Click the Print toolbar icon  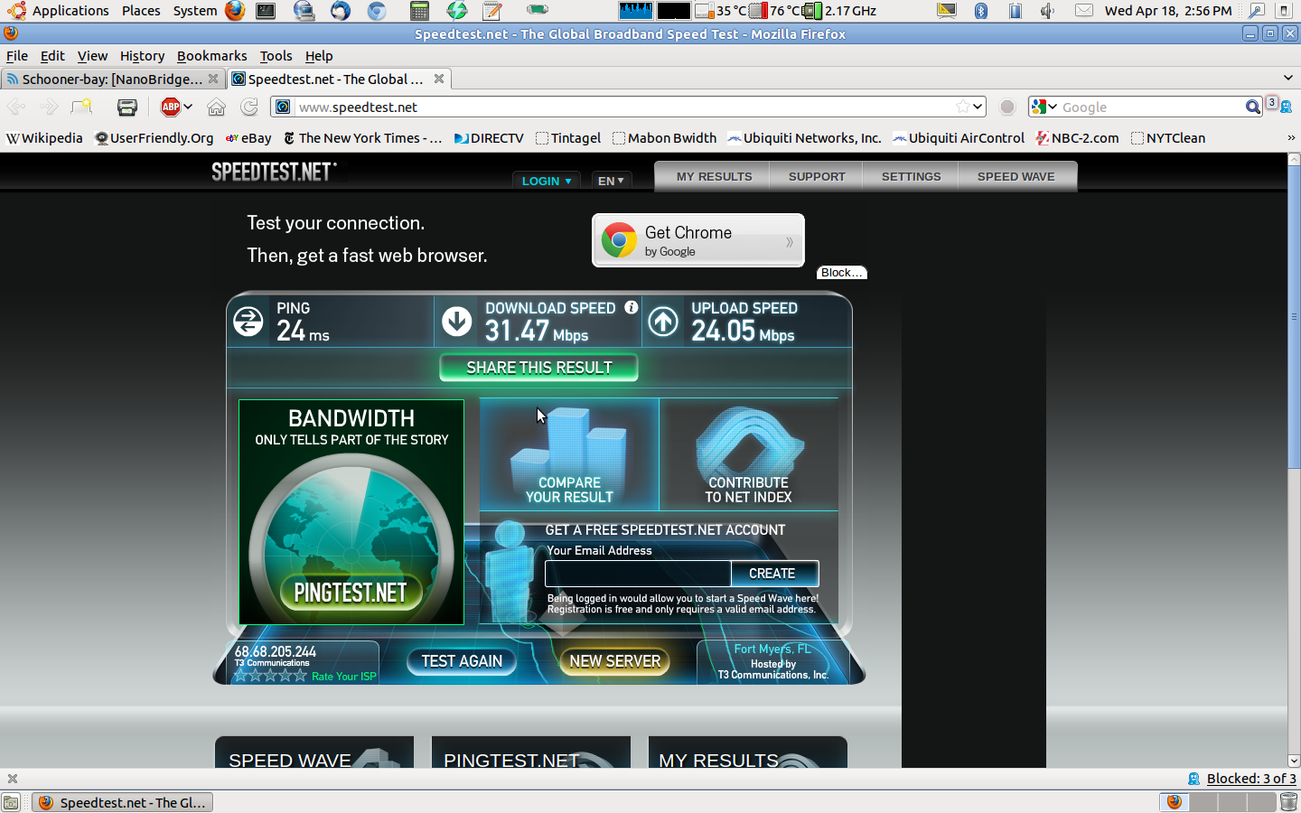(x=127, y=107)
